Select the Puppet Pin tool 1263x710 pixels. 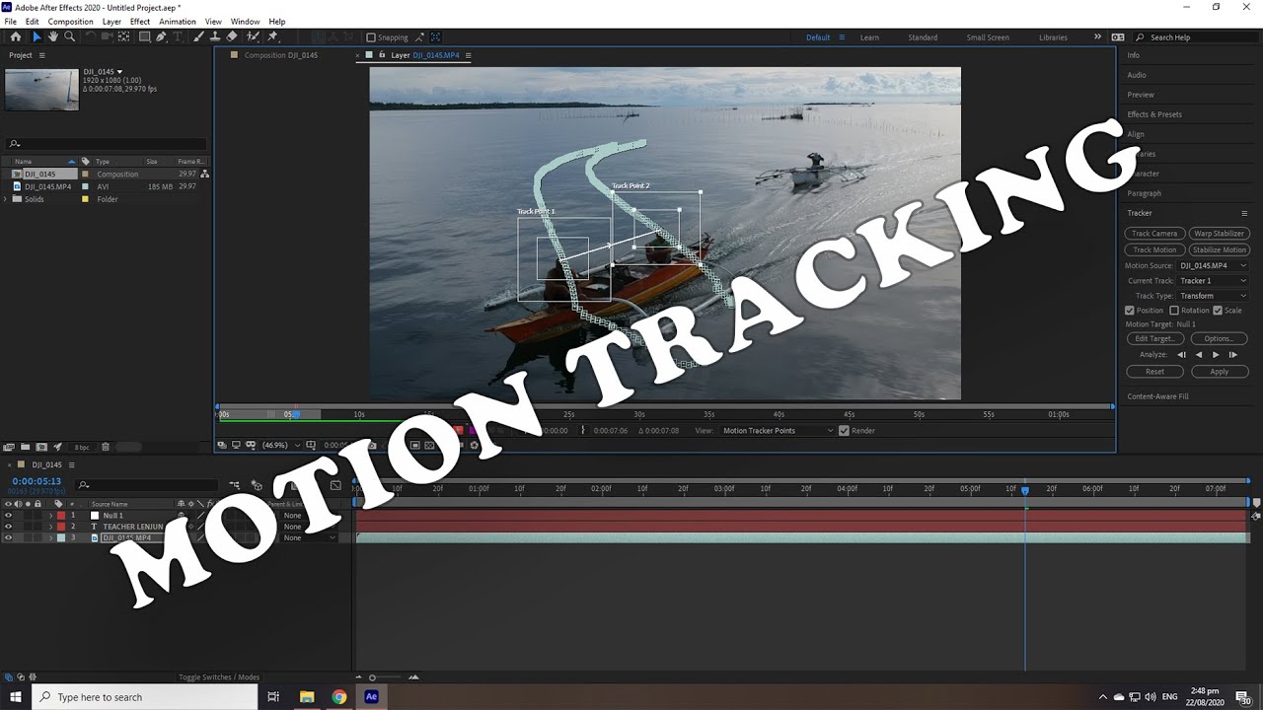[272, 36]
